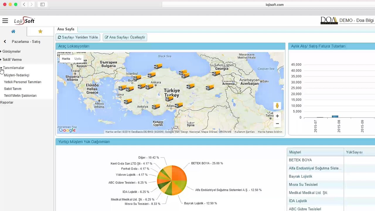Expand the Teklif Verme section
Screen dimensions: 375x211
(x=12, y=59)
